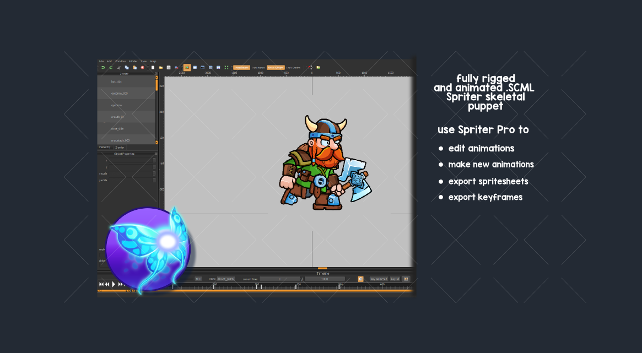Click the Save project icon
642x353 pixels.
168,68
